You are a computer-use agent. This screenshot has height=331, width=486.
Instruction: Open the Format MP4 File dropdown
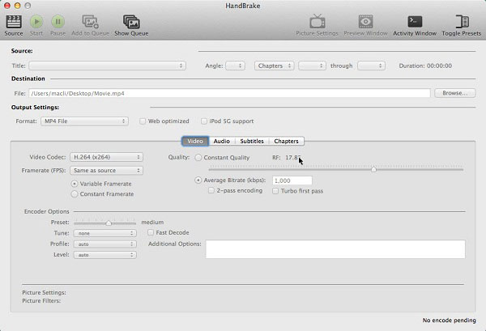click(84, 121)
